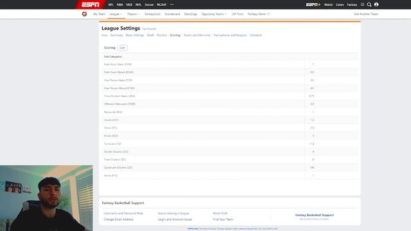Image resolution: width=411 pixels, height=231 pixels.
Task: View the Draft settings tab
Action: [150, 35]
